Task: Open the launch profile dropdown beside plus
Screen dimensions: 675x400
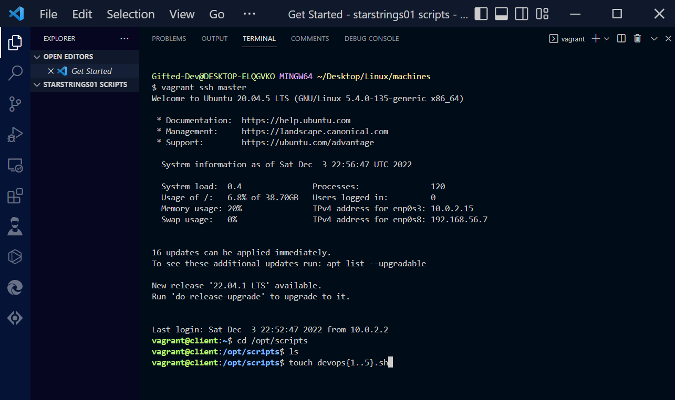Action: coord(607,38)
